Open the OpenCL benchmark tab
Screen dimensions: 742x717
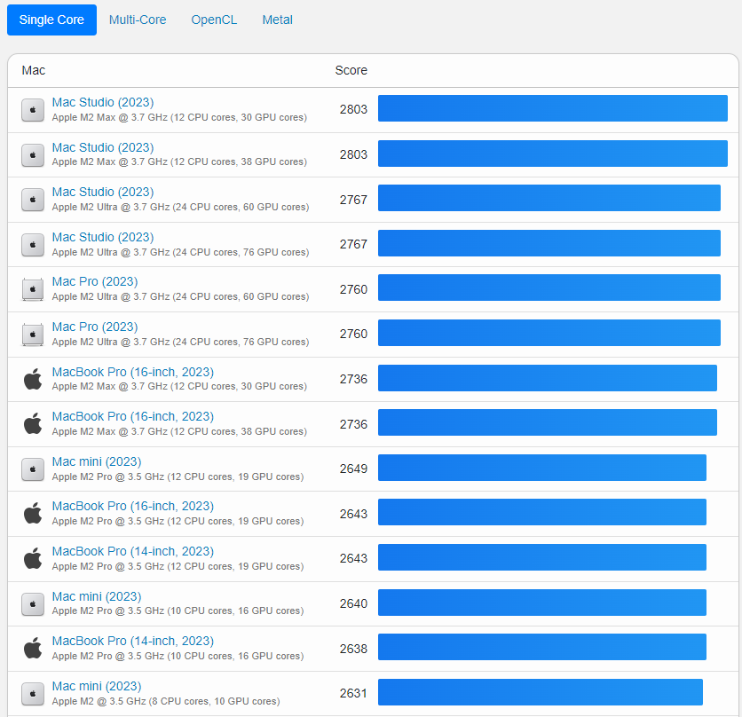[x=214, y=20]
